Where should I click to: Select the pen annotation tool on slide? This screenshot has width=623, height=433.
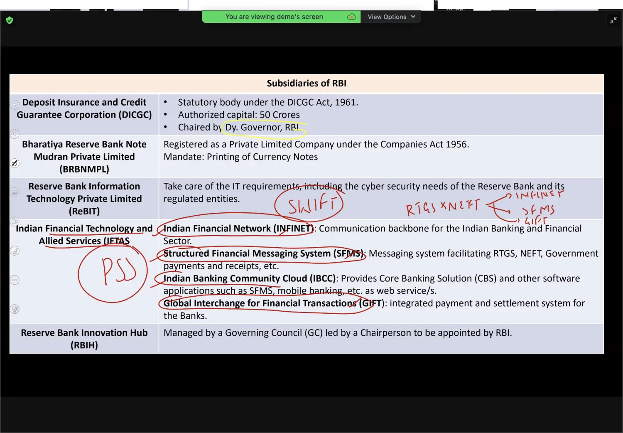click(15, 163)
